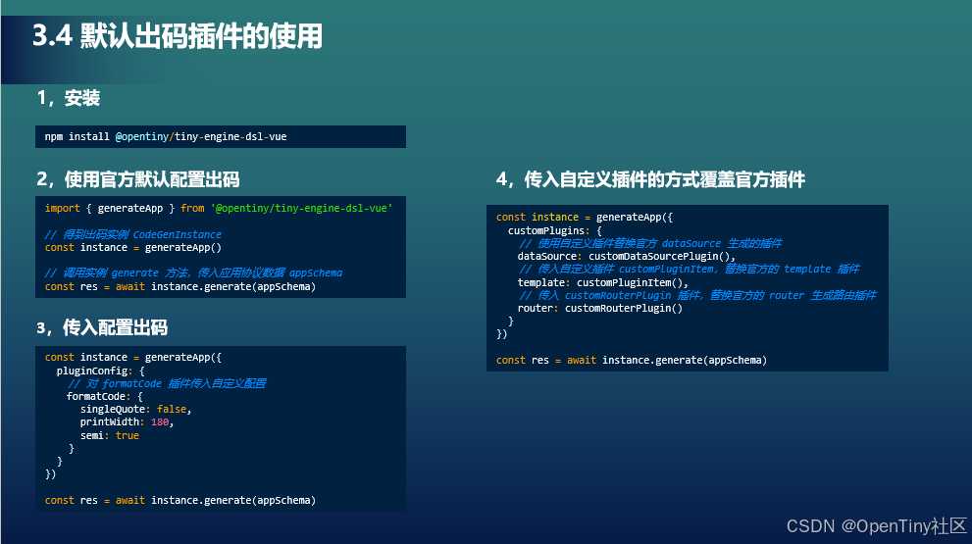The width and height of the screenshot is (972, 544).
Task: Click dataSource: customDataSourcePlugin() line
Action: click(x=626, y=256)
